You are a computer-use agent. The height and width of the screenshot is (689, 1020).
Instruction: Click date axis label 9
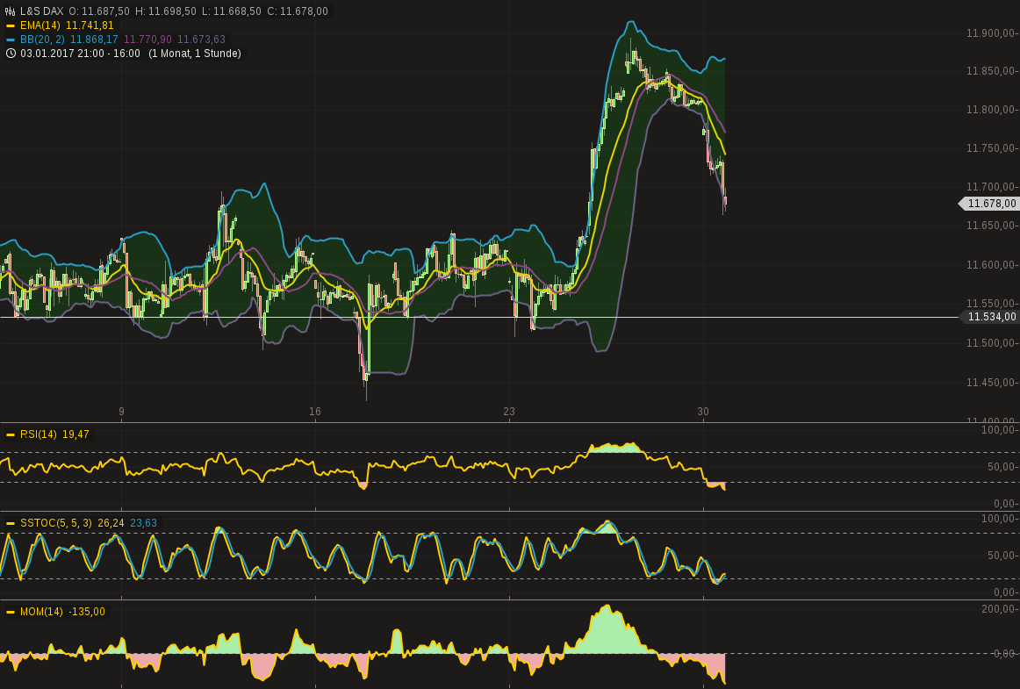pos(122,411)
